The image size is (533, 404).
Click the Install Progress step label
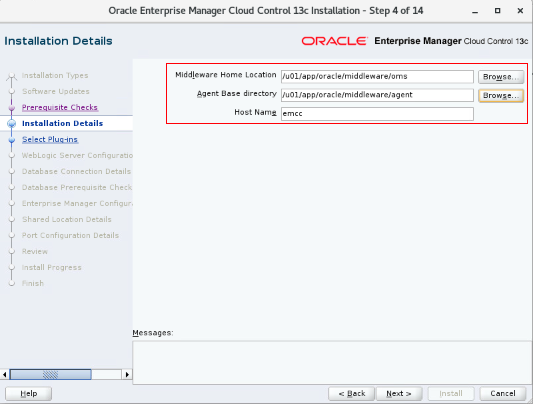tap(52, 267)
